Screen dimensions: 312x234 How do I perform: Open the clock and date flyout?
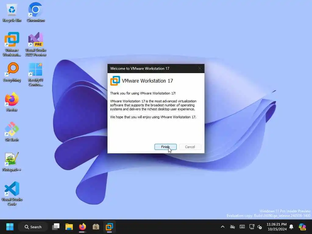tap(277, 227)
